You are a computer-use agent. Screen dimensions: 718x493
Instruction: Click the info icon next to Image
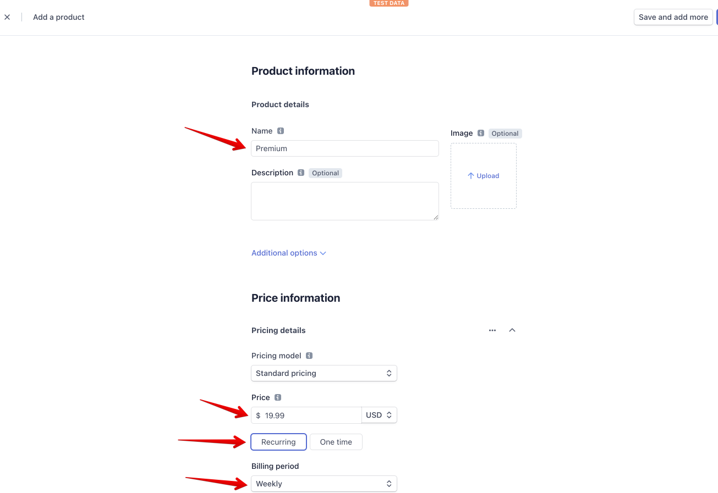(481, 133)
